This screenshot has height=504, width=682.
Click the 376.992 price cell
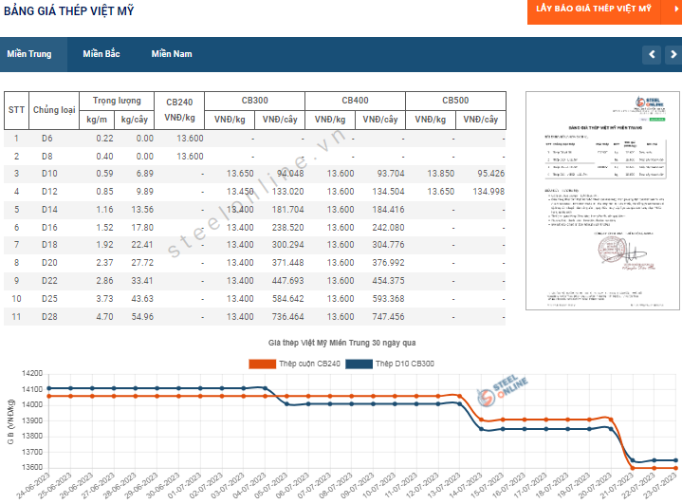tap(388, 263)
